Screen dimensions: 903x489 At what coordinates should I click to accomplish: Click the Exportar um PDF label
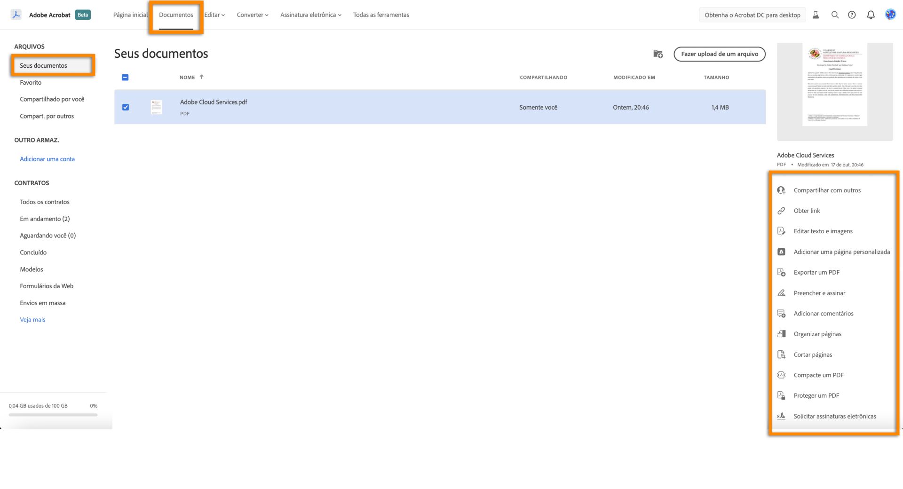point(816,272)
